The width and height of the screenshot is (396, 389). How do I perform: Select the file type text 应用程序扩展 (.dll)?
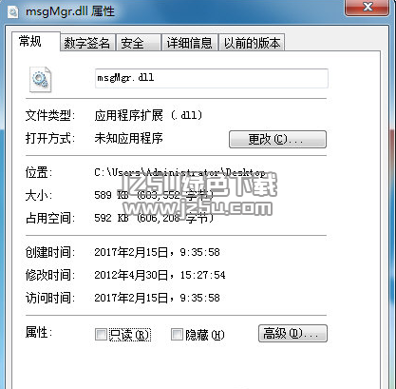pyautogui.click(x=148, y=115)
